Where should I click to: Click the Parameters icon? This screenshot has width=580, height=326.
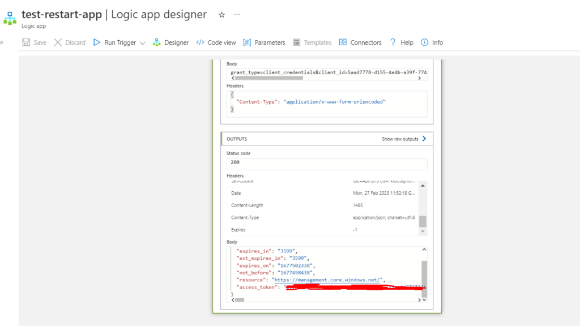247,42
